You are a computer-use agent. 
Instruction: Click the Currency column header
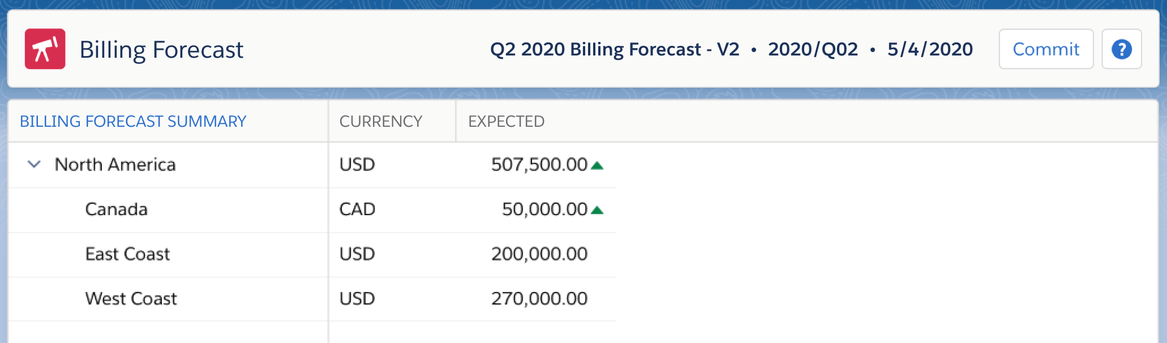[x=380, y=121]
